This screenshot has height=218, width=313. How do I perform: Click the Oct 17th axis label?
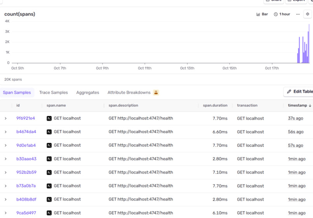pyautogui.click(x=272, y=68)
